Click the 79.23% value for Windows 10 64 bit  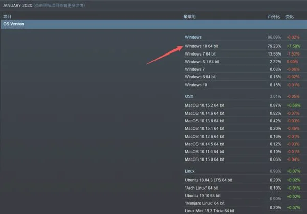[x=274, y=46]
